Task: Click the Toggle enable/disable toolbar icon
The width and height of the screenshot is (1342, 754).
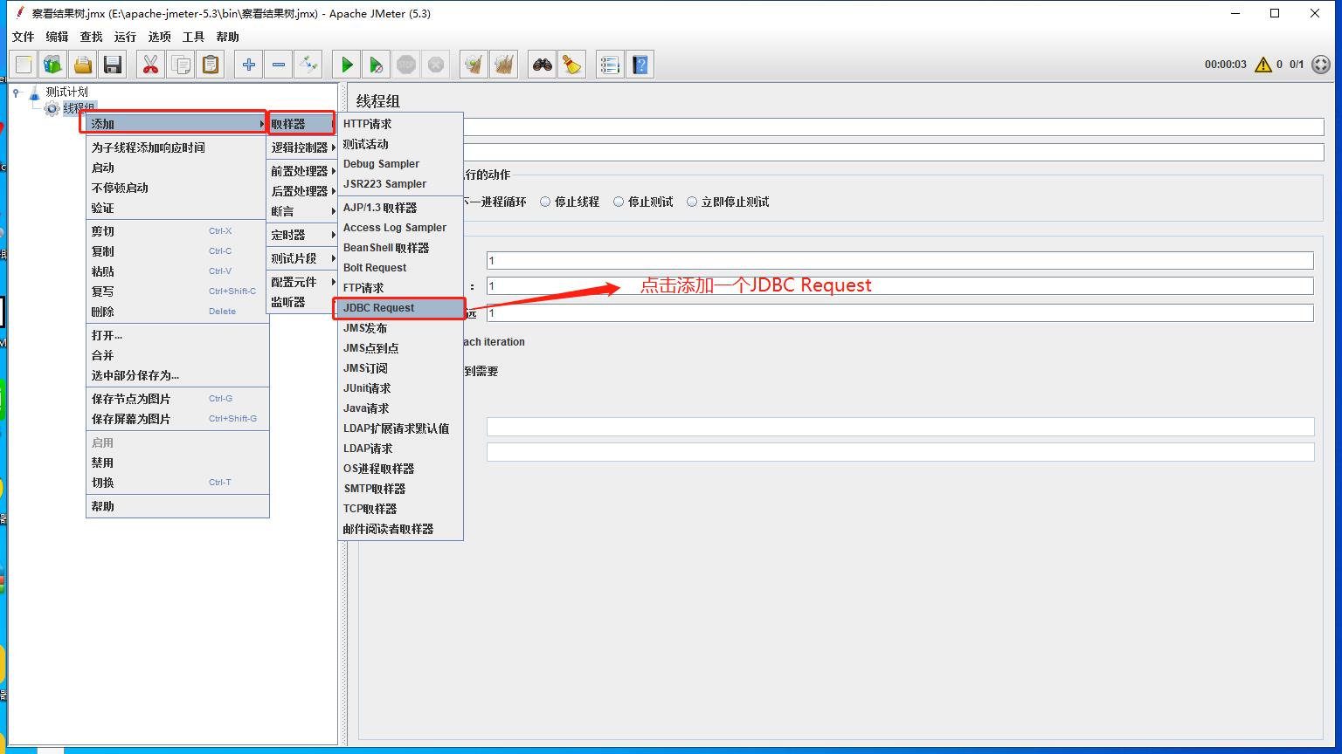Action: pyautogui.click(x=308, y=65)
